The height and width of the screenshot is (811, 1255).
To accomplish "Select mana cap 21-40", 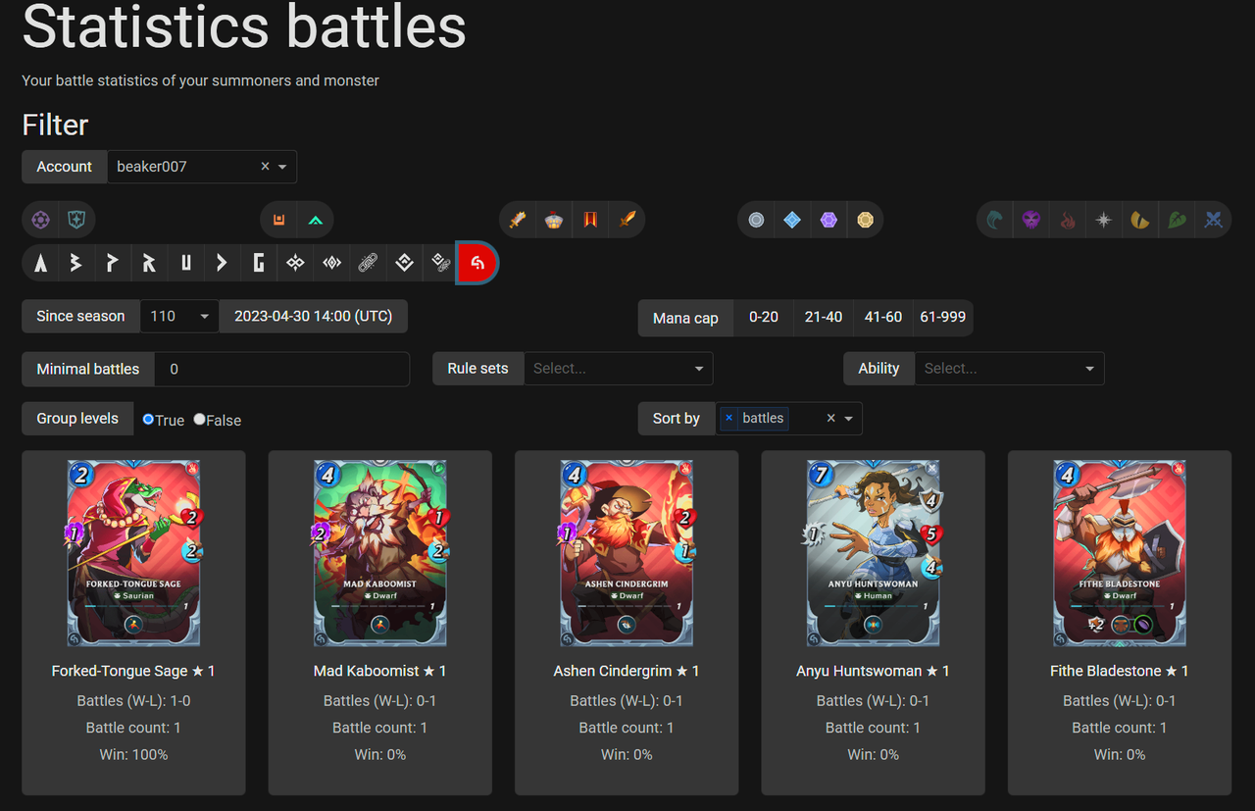I will click(x=824, y=317).
